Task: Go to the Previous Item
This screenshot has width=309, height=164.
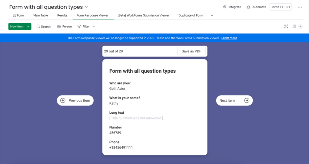Action: click(75, 100)
